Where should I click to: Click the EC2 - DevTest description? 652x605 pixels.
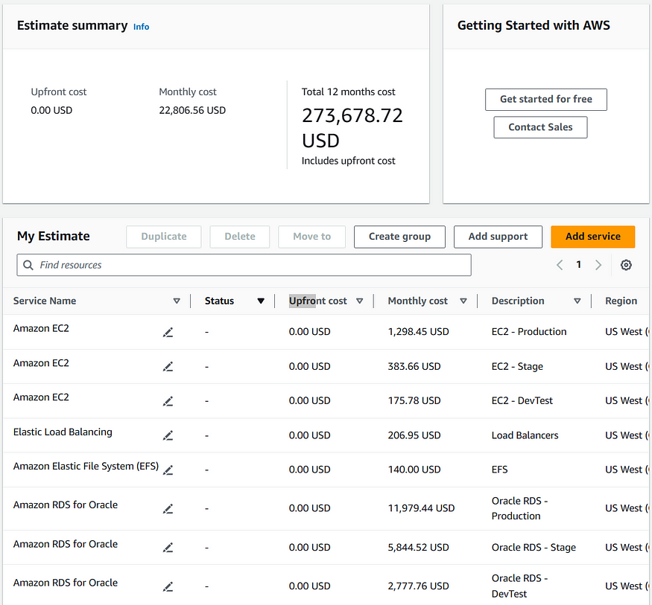click(x=522, y=400)
